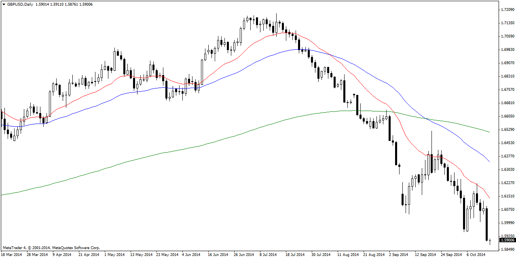Image resolution: width=516 pixels, height=258 pixels.
Task: Select the 6 Oct 2014 date label
Action: point(475,255)
